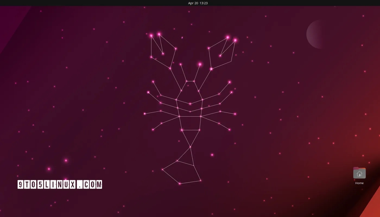Click the date shown in the top panel
Image resolution: width=380 pixels, height=217 pixels.
(193, 3)
